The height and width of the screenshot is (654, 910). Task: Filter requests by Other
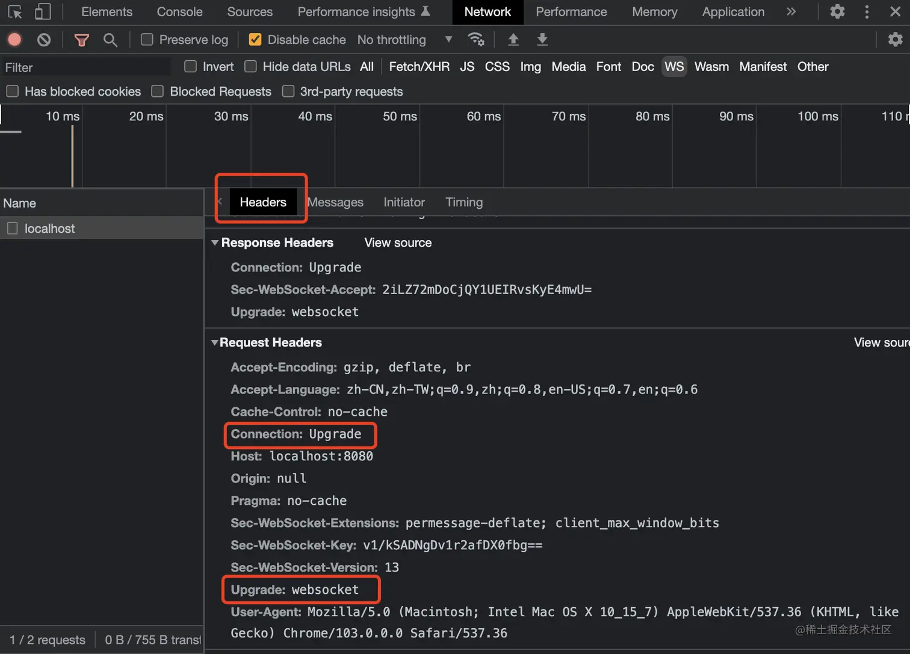(x=812, y=67)
